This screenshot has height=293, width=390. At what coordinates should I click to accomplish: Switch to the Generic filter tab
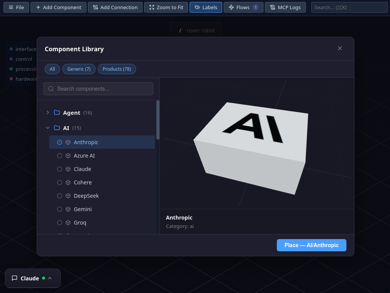point(79,69)
